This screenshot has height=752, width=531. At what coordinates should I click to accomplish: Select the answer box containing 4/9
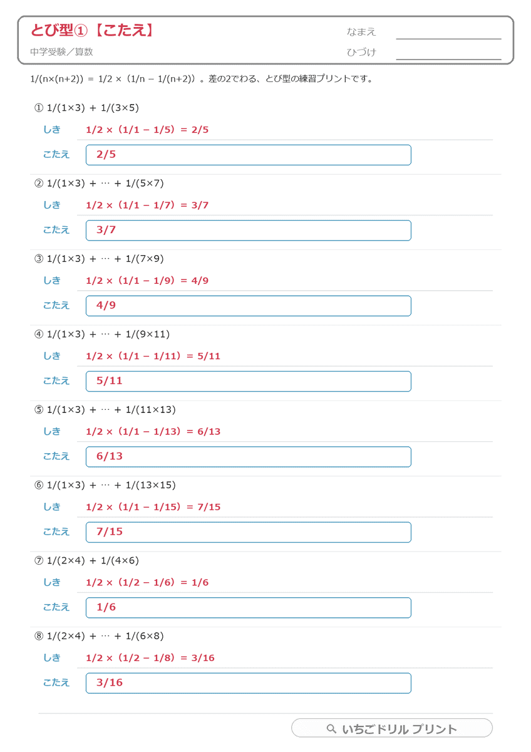(249, 306)
